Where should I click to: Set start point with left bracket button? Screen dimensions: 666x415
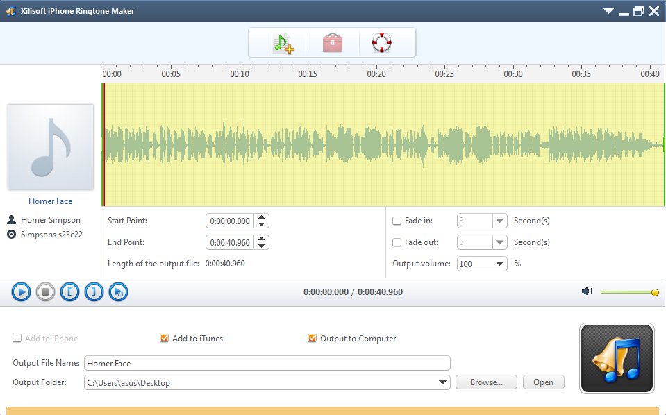[69, 292]
